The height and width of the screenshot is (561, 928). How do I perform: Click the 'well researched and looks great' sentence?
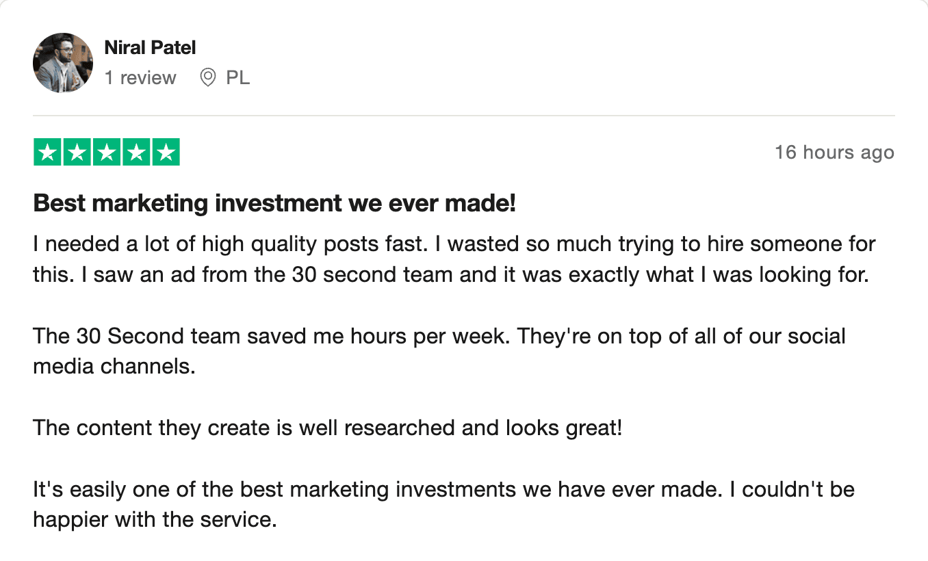click(x=328, y=428)
